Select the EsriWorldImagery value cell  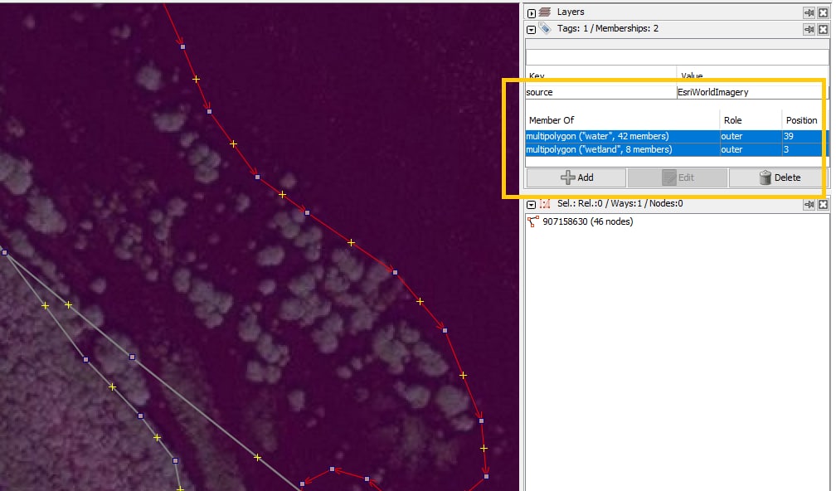click(x=753, y=92)
